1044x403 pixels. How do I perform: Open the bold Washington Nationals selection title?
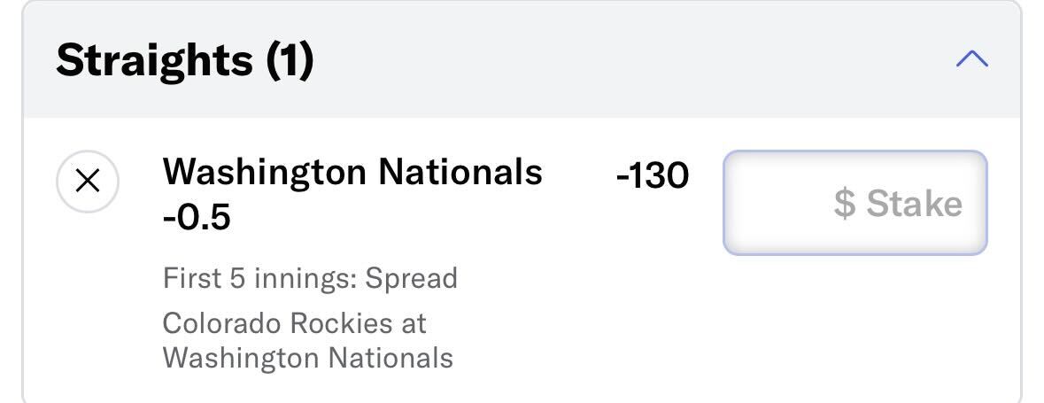(352, 171)
